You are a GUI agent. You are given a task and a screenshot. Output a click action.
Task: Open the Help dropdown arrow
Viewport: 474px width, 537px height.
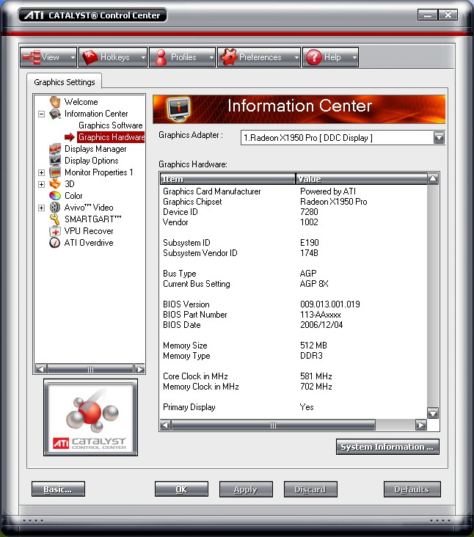pos(354,57)
